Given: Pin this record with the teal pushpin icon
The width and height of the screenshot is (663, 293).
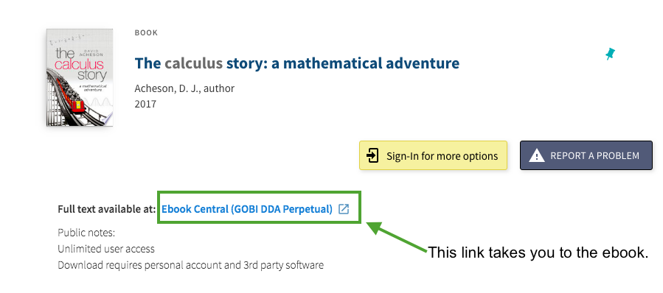Looking at the screenshot, I should (x=610, y=54).
